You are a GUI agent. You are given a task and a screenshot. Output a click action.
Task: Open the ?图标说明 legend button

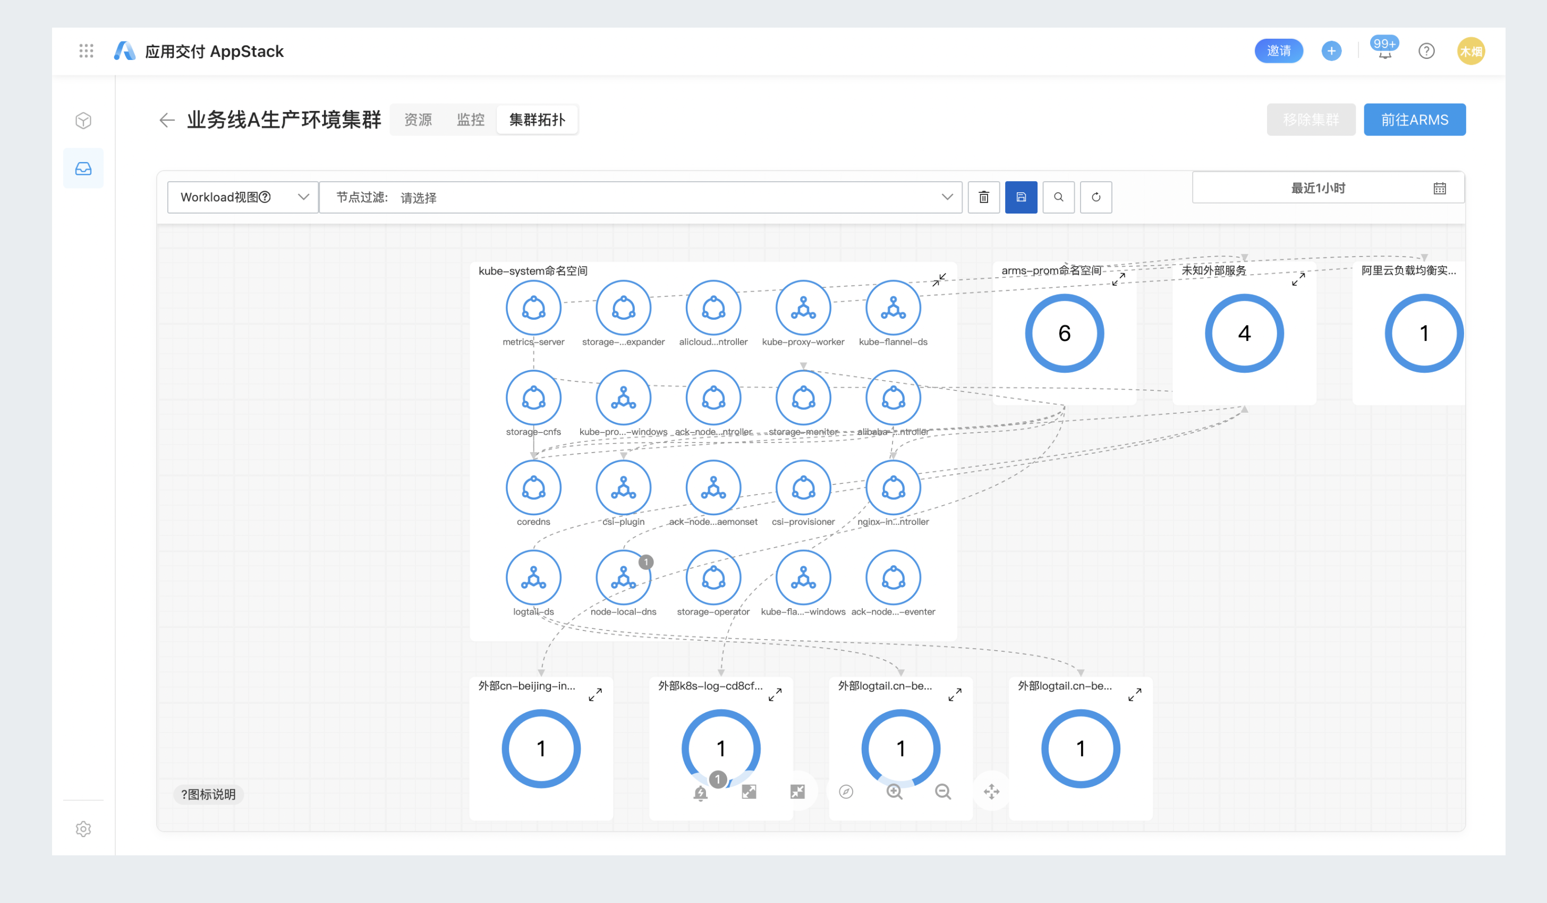[x=209, y=794]
